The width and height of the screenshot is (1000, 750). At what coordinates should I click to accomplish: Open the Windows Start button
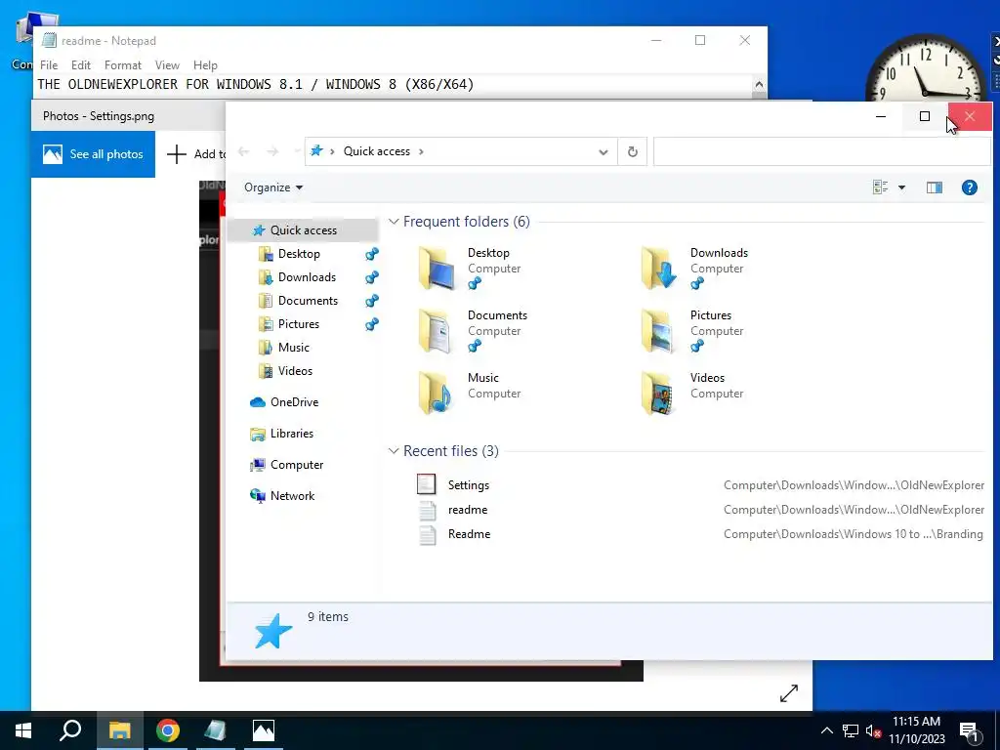tap(23, 730)
